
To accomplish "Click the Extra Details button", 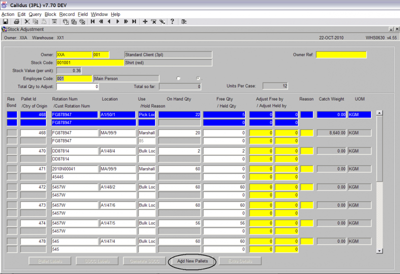I will tap(240, 261).
